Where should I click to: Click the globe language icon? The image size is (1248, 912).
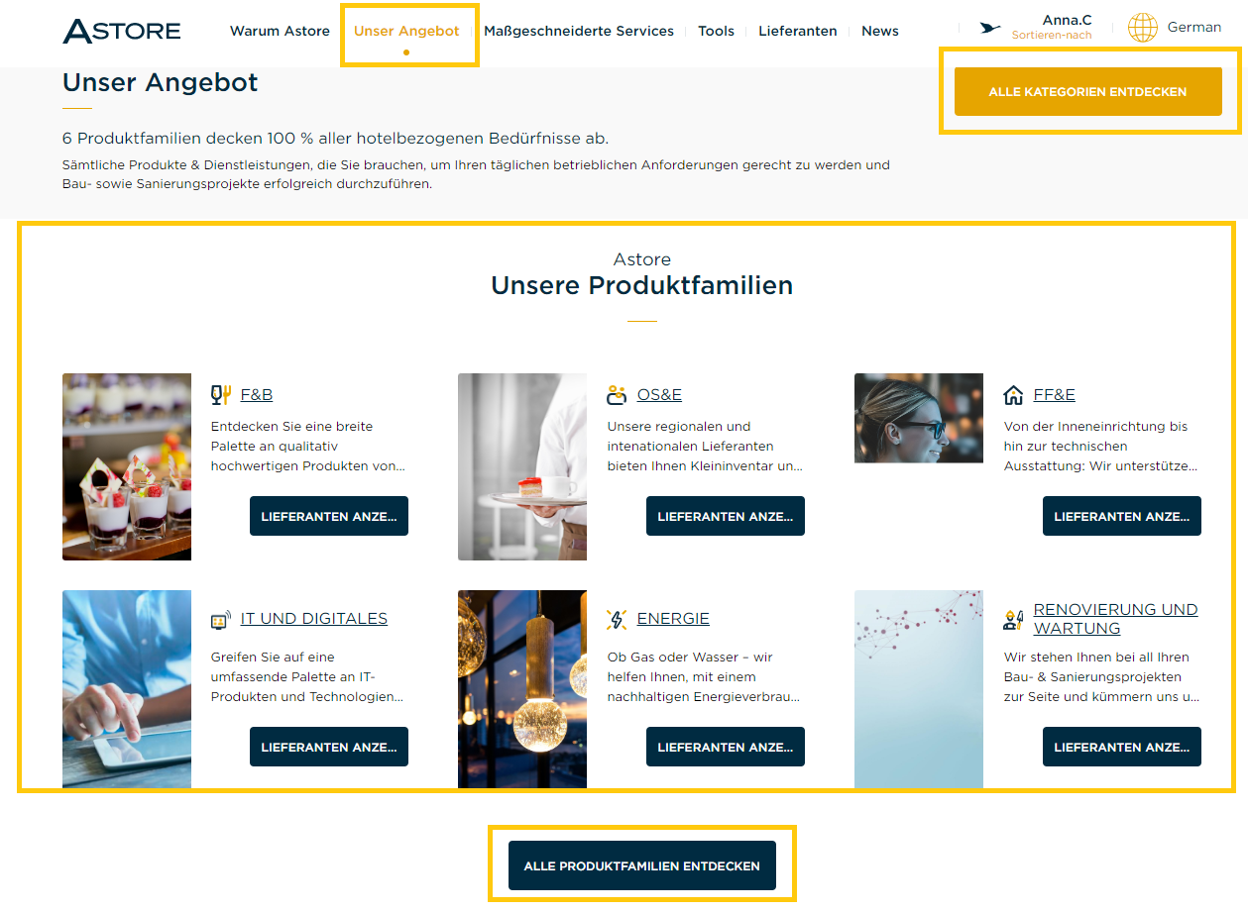[1143, 28]
